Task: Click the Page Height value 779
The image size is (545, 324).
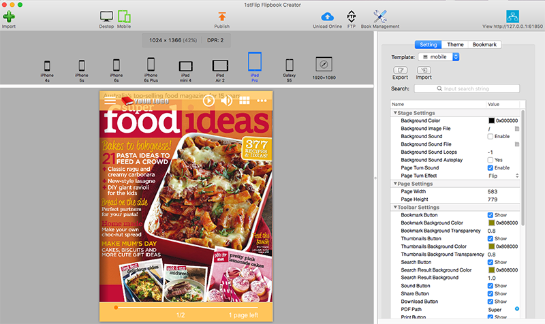Action: [493, 199]
